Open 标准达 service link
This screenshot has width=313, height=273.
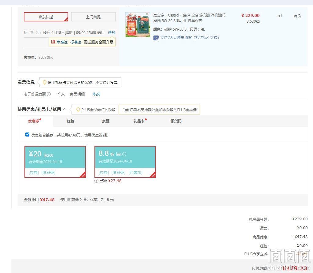76,42
